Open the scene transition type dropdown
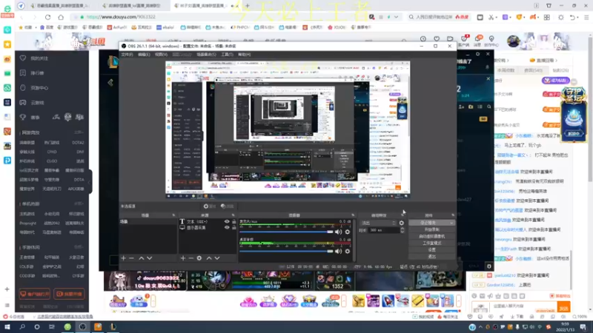The height and width of the screenshot is (333, 593). [378, 222]
